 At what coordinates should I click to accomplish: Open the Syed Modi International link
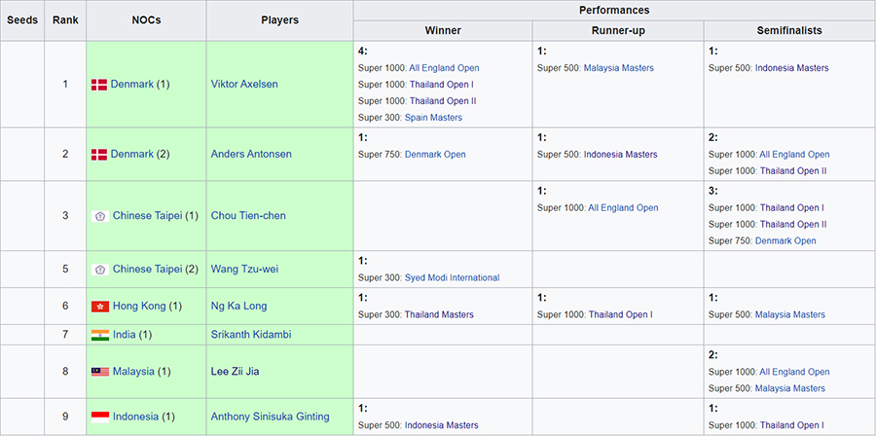coord(452,278)
